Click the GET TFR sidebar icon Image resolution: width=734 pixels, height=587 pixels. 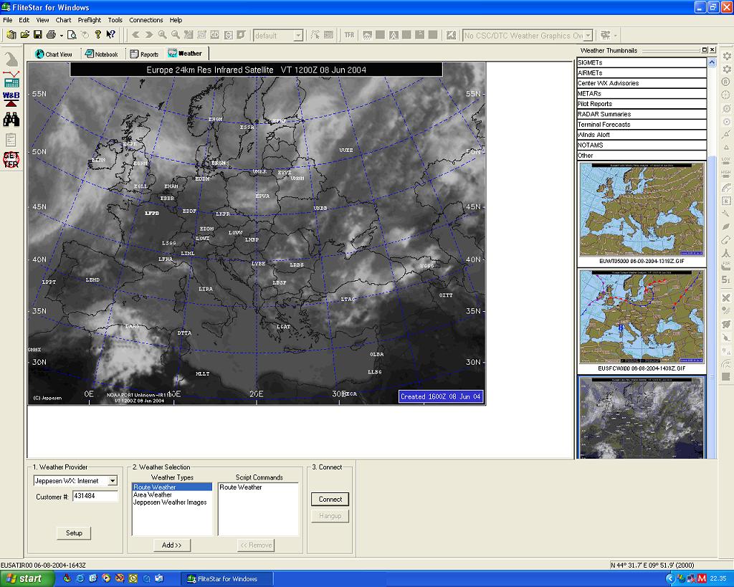tap(11, 160)
